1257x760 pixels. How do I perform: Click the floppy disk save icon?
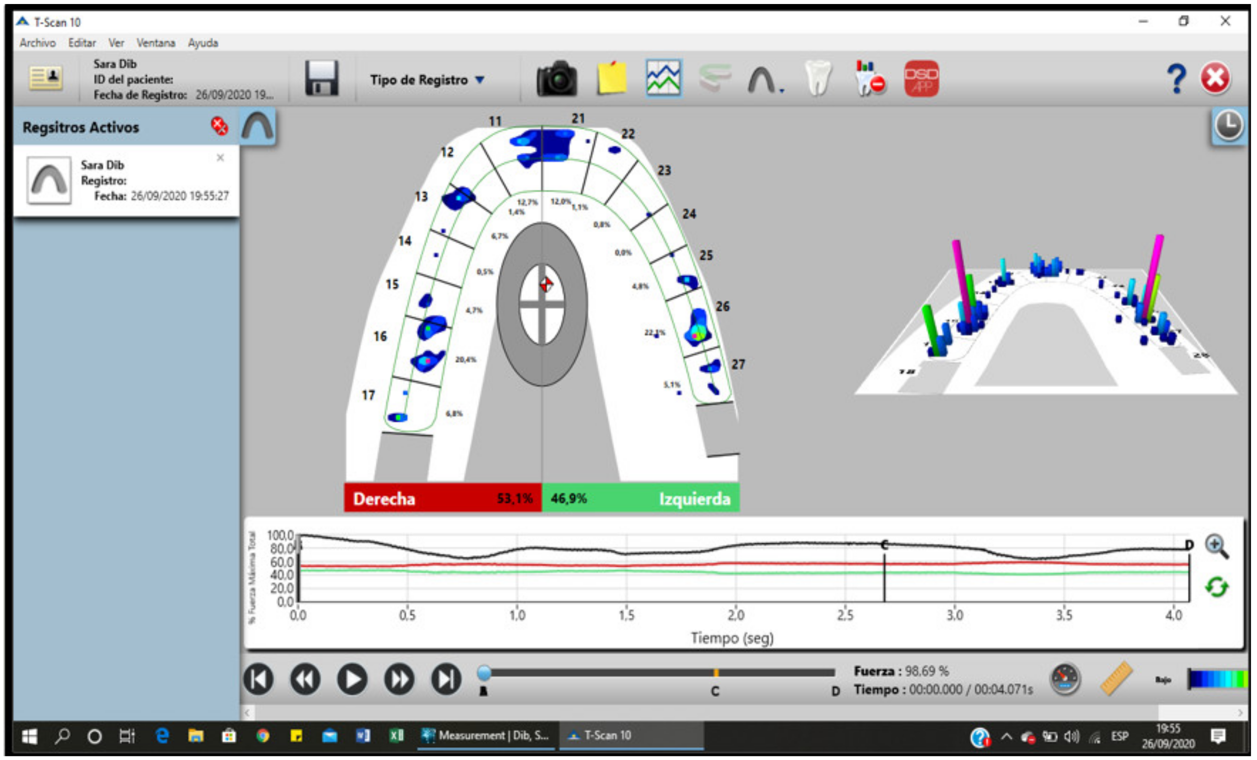click(x=321, y=79)
